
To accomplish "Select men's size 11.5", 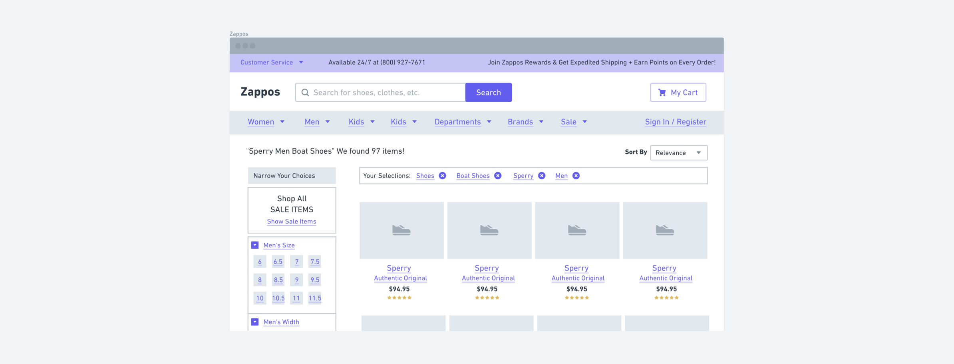I will (315, 298).
